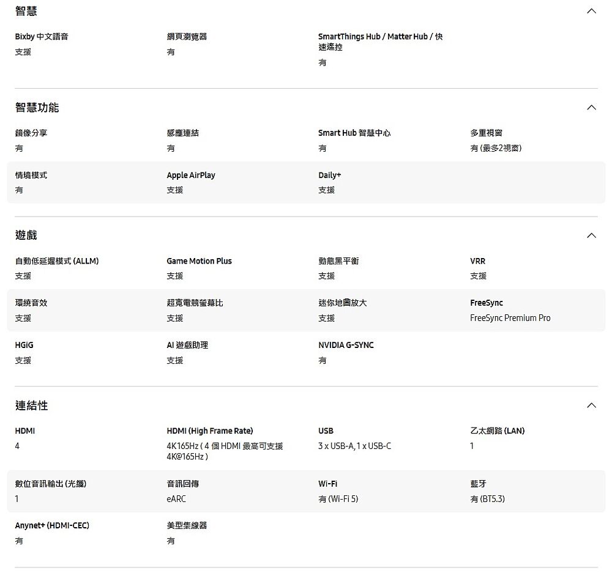This screenshot has width=612, height=573.
Task: Select the Smart Hub 智慧中心 label
Action: coord(354,133)
